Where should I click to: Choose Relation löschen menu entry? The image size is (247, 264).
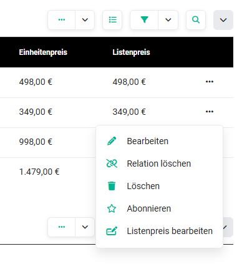[x=159, y=164]
